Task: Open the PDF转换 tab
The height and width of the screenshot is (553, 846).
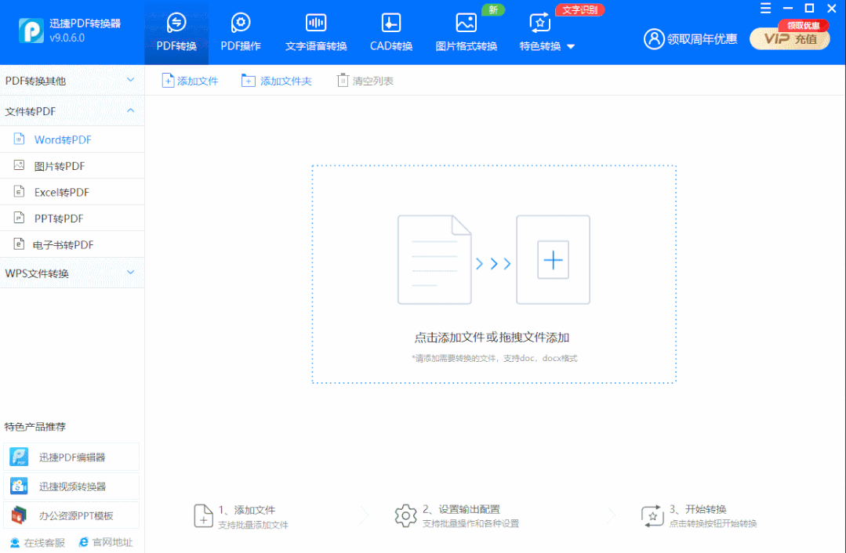Action: point(176,32)
